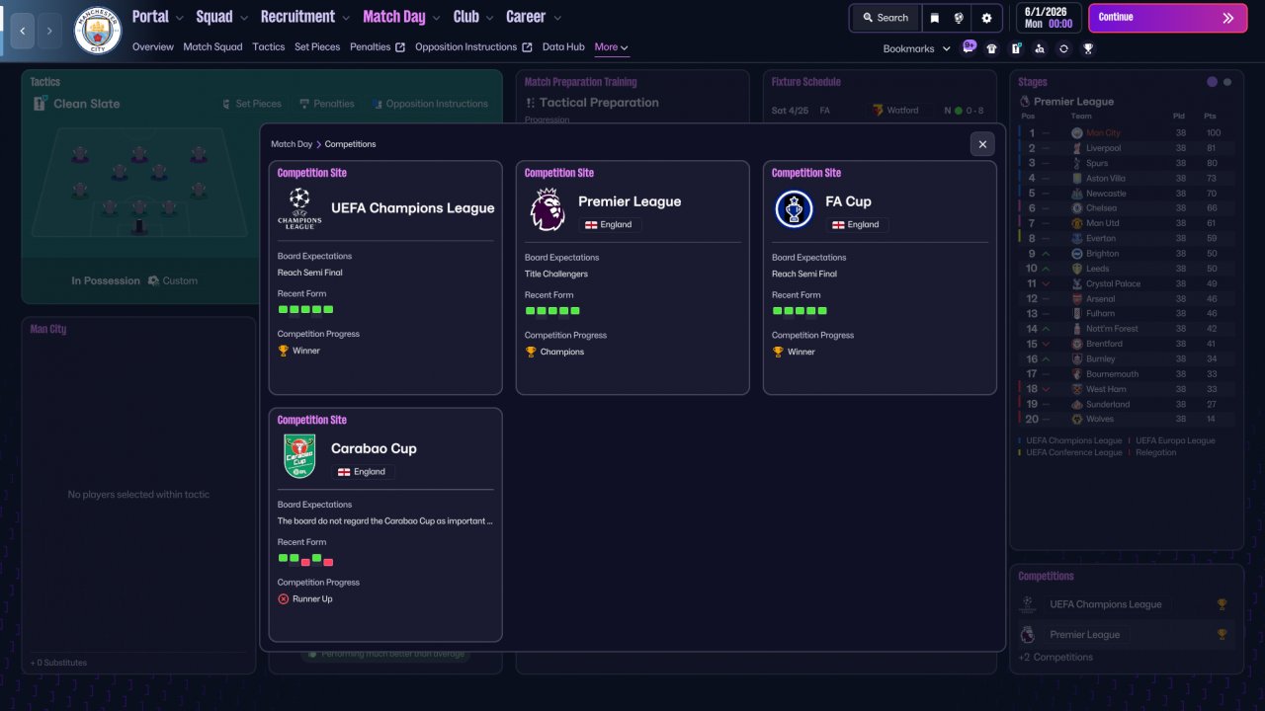Viewport: 1265px width, 711px height.
Task: Click England nation tag under Carabao Cup
Action: point(363,472)
